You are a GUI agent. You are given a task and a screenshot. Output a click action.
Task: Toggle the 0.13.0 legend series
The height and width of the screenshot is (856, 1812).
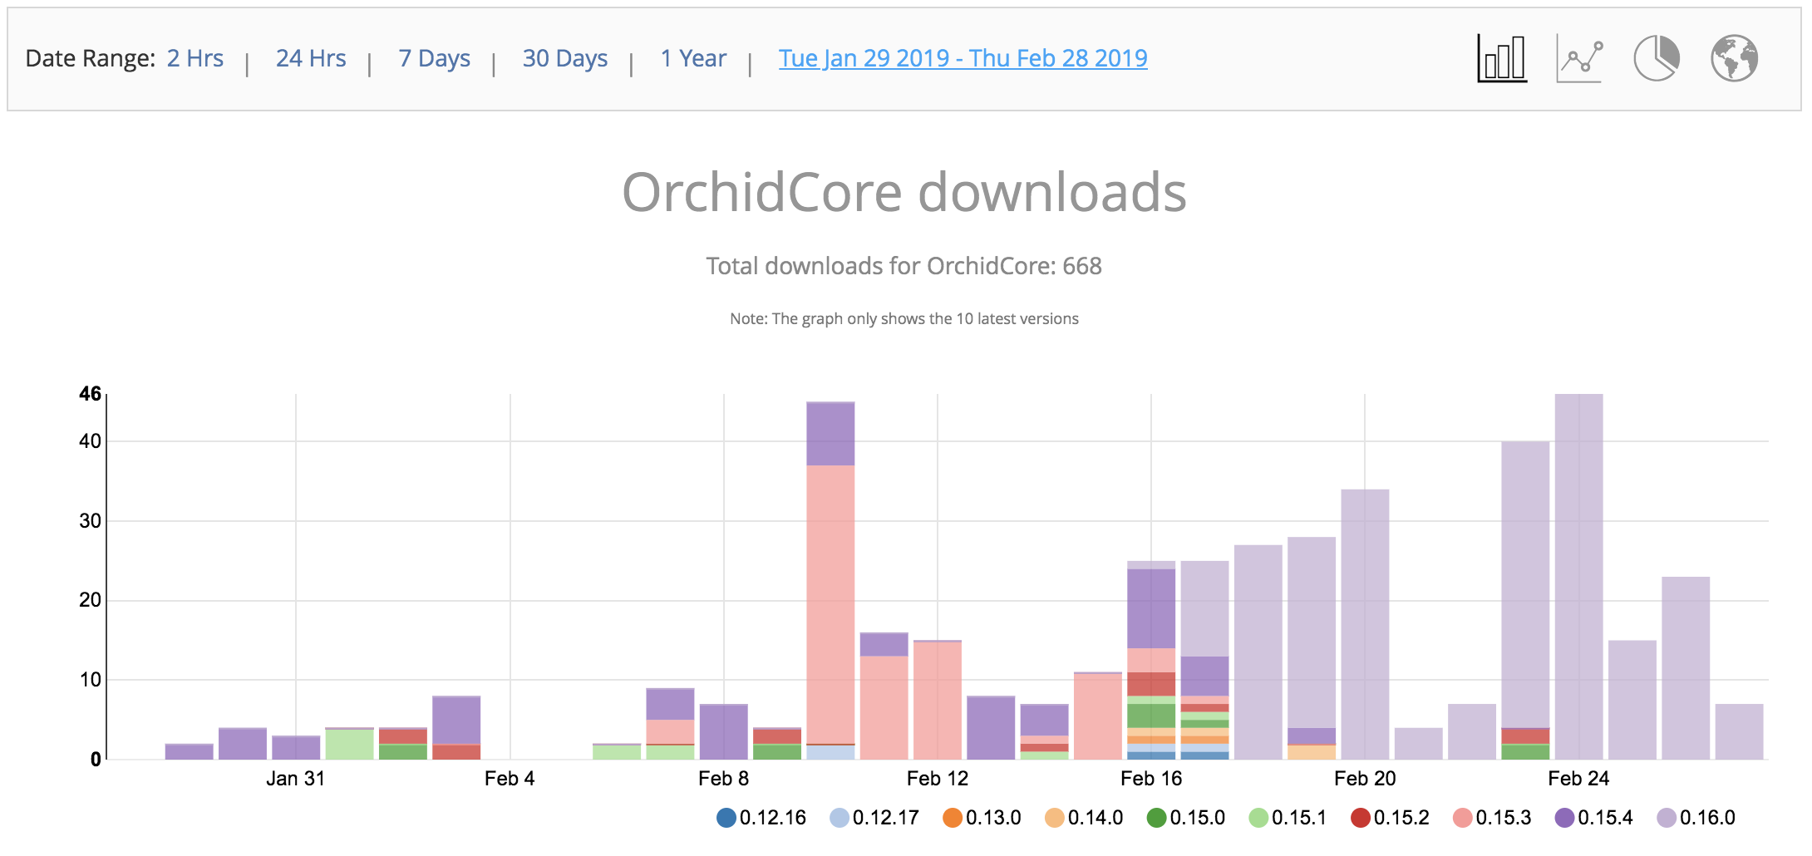[x=982, y=818]
